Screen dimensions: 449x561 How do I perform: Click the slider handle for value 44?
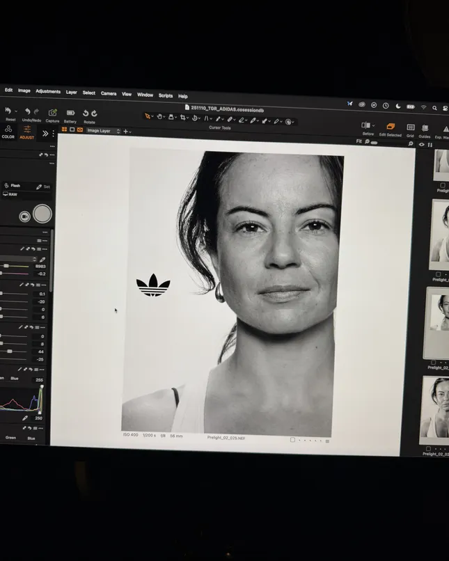(x=10, y=351)
